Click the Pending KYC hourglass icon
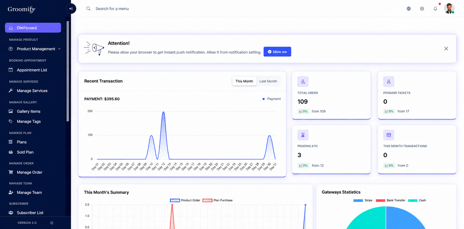Viewport: 464px width, 229px height. pos(303,135)
